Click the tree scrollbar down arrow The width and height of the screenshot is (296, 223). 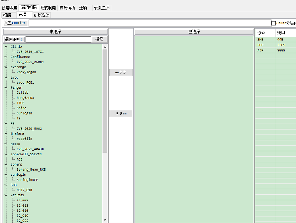pos(105,220)
